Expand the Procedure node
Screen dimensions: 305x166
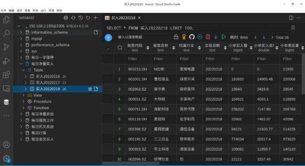point(23,101)
